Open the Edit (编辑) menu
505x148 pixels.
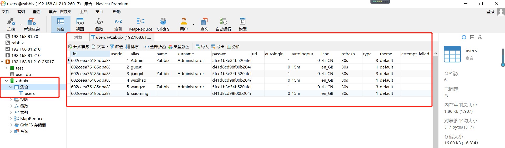(21, 12)
